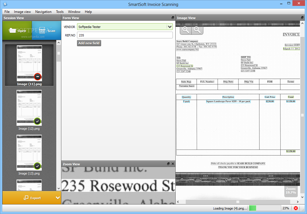The width and height of the screenshot is (307, 214).
Task: Select 'Sears Build Company' text on invoice
Action: coord(187,41)
